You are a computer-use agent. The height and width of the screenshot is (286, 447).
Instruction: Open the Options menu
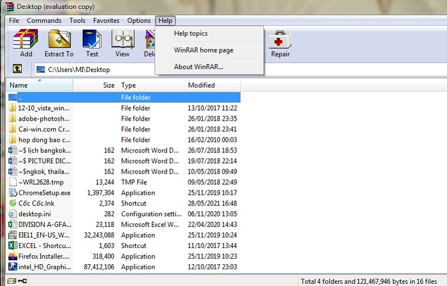pyautogui.click(x=139, y=21)
